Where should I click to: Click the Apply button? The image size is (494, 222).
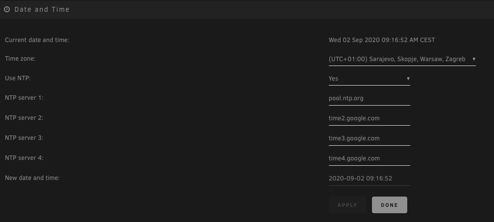(347, 205)
